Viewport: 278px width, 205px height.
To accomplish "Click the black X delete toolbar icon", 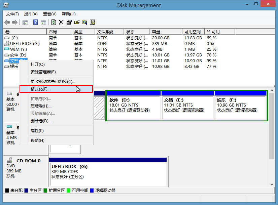I will pos(61,23).
